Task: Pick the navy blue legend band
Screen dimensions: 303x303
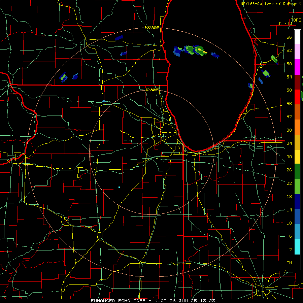Action: [x=297, y=202]
